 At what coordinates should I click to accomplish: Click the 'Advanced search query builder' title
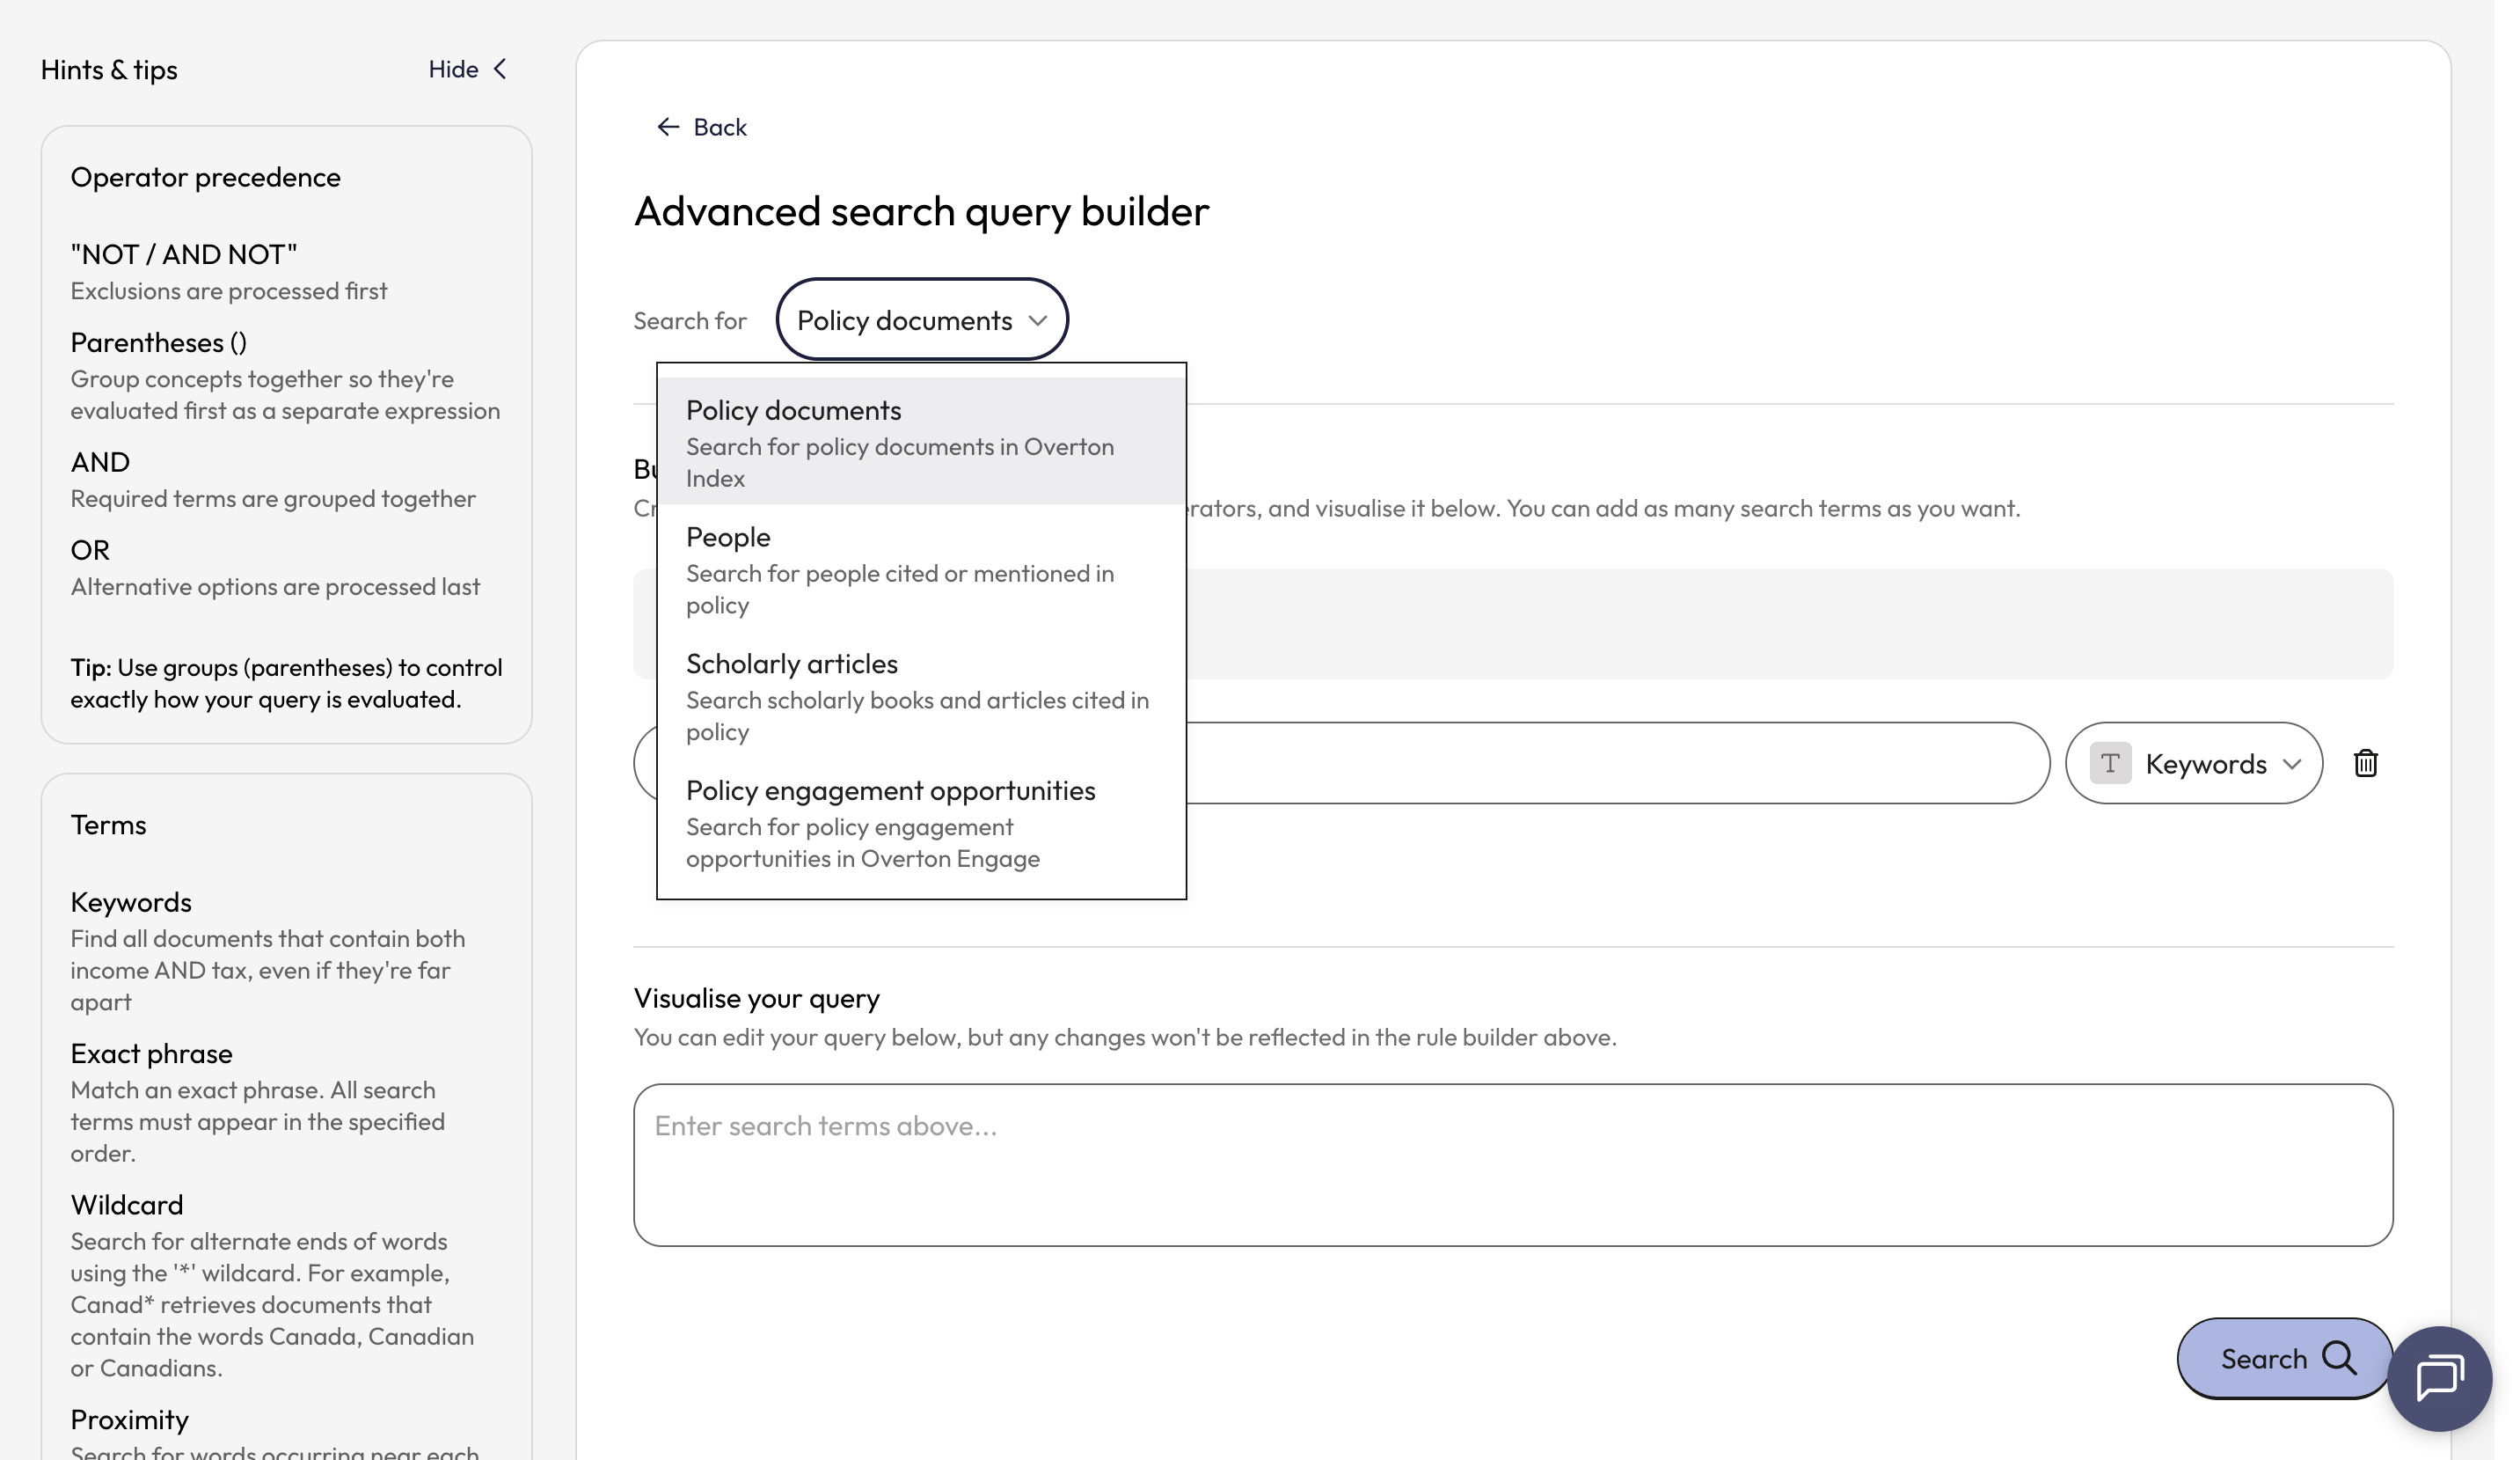[922, 211]
